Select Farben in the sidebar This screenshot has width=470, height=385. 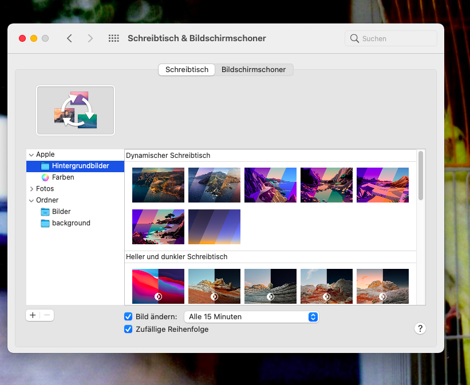click(x=63, y=177)
